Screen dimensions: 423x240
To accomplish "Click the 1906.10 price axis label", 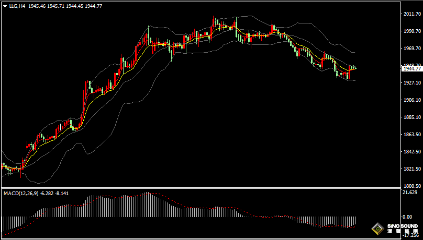I will tap(411, 100).
